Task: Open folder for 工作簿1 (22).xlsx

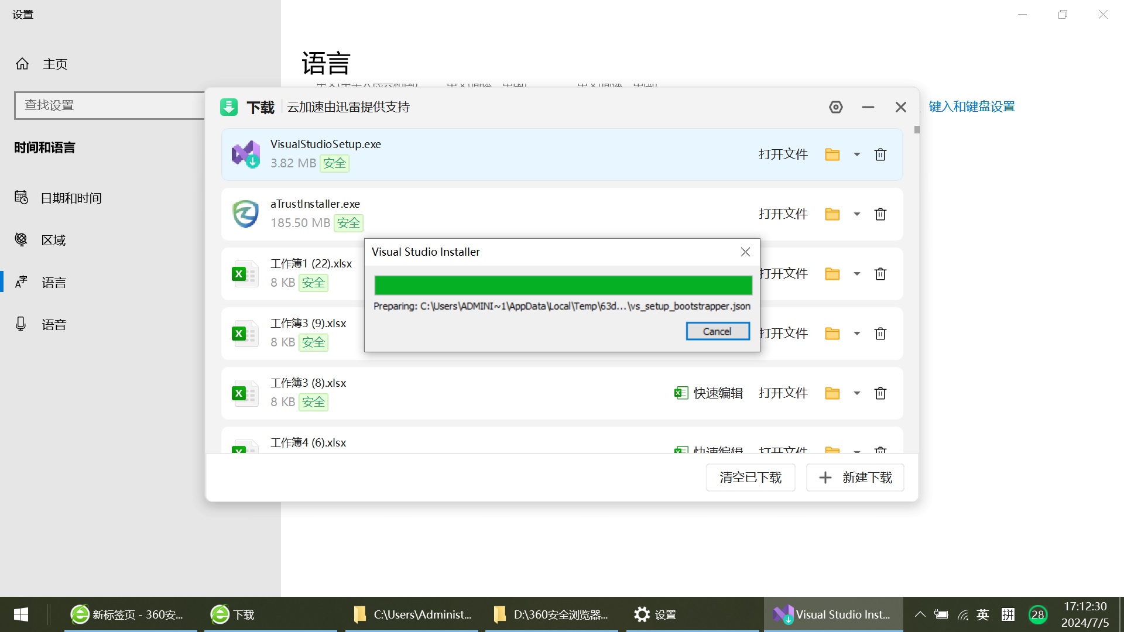Action: (832, 274)
